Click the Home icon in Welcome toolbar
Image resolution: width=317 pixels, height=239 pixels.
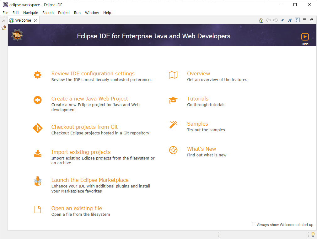pyautogui.click(x=261, y=20)
